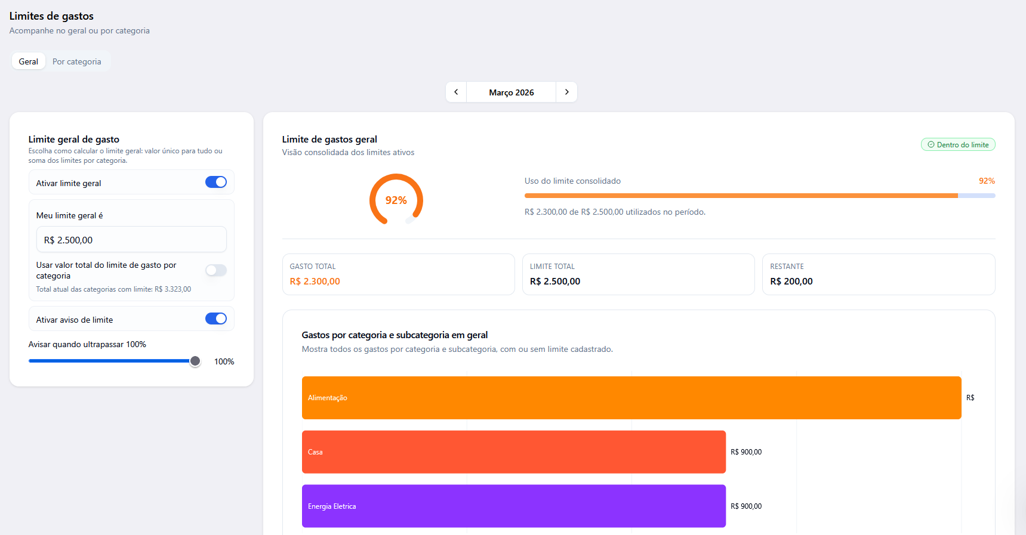The height and width of the screenshot is (535, 1026).
Task: Go to previous month with left chevron
Action: pos(456,92)
